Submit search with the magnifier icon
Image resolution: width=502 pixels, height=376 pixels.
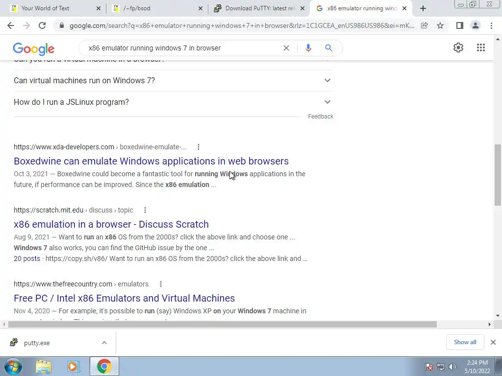point(328,48)
